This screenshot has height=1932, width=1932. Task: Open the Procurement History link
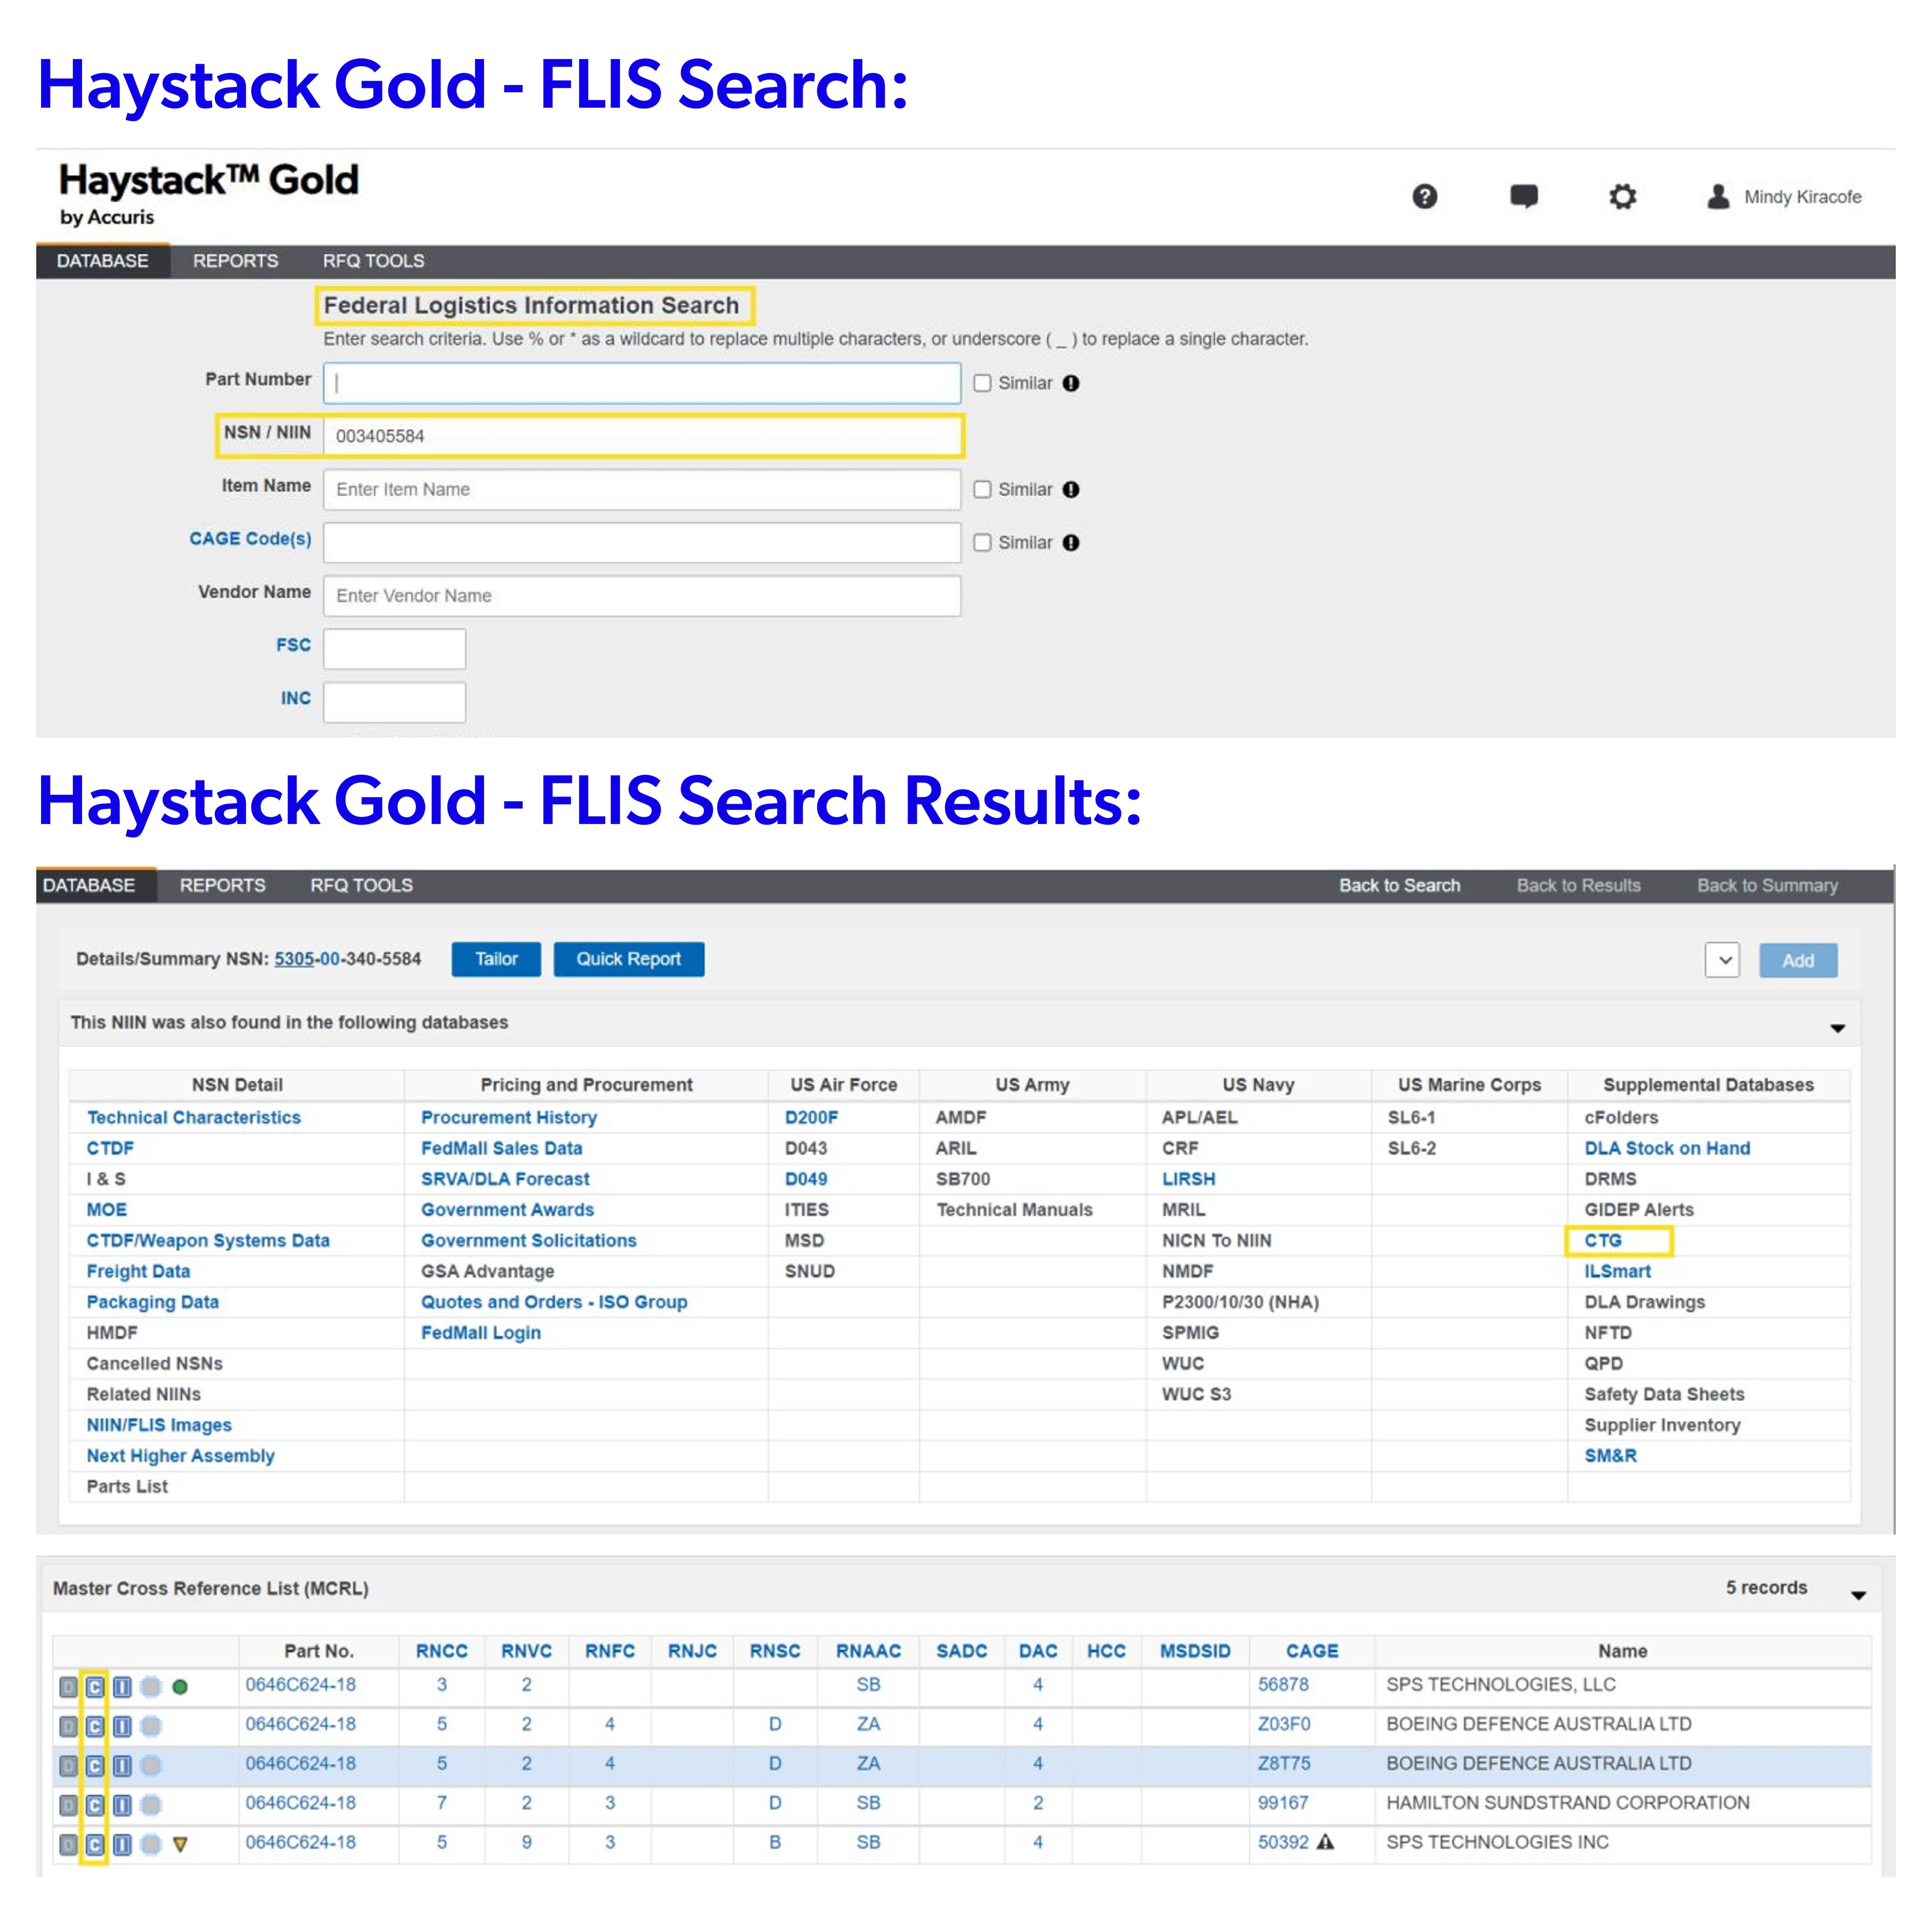(509, 1117)
